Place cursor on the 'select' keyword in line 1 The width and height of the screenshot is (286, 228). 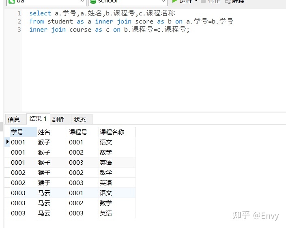pos(40,13)
